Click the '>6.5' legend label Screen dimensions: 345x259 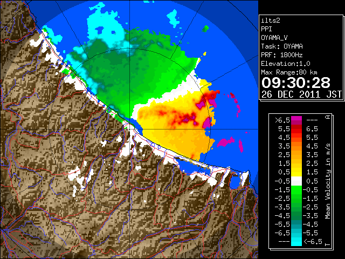(282, 120)
